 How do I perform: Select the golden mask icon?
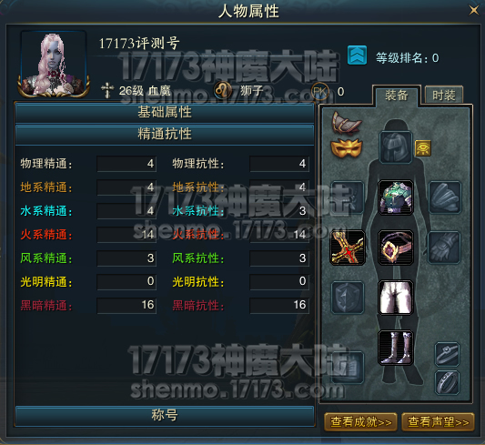pyautogui.click(x=347, y=148)
